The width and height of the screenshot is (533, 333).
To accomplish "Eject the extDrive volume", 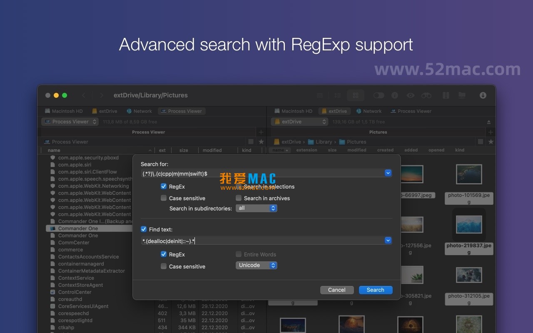I will point(488,122).
